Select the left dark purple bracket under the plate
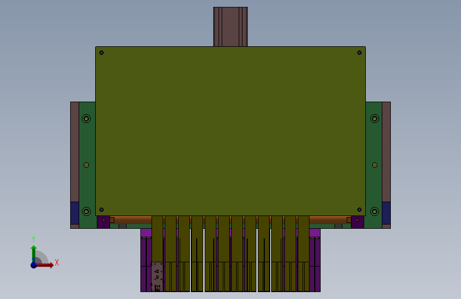461x299 pixels. [103, 222]
